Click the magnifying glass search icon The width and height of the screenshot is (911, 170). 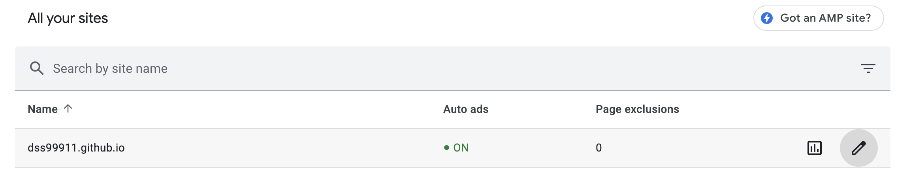coord(37,68)
